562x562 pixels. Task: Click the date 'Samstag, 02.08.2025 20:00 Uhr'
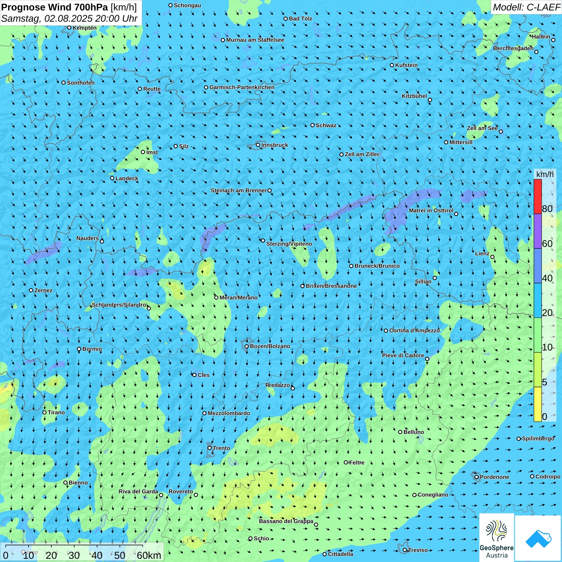[69, 18]
